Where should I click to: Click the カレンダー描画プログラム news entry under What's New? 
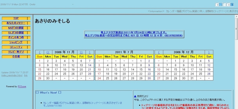click(82, 104)
